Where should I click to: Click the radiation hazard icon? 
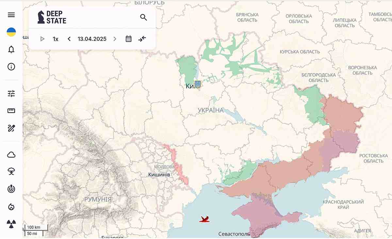[x=11, y=224]
